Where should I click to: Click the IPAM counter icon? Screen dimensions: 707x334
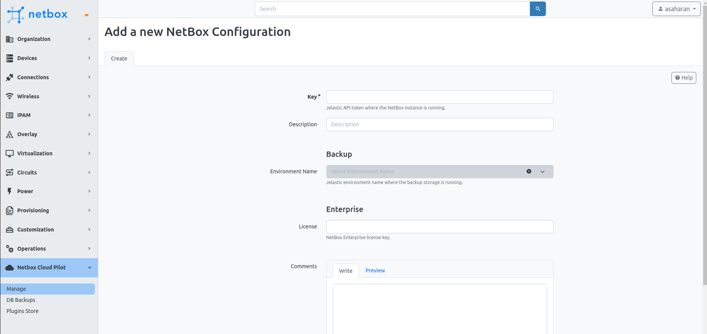click(x=10, y=115)
